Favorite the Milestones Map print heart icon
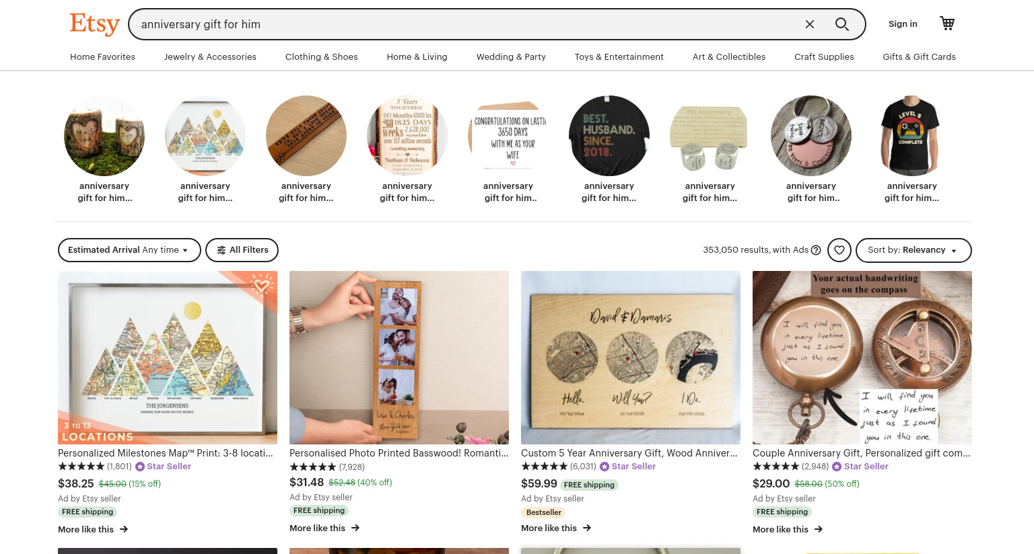Screen dimensions: 1034x554 (x=261, y=286)
